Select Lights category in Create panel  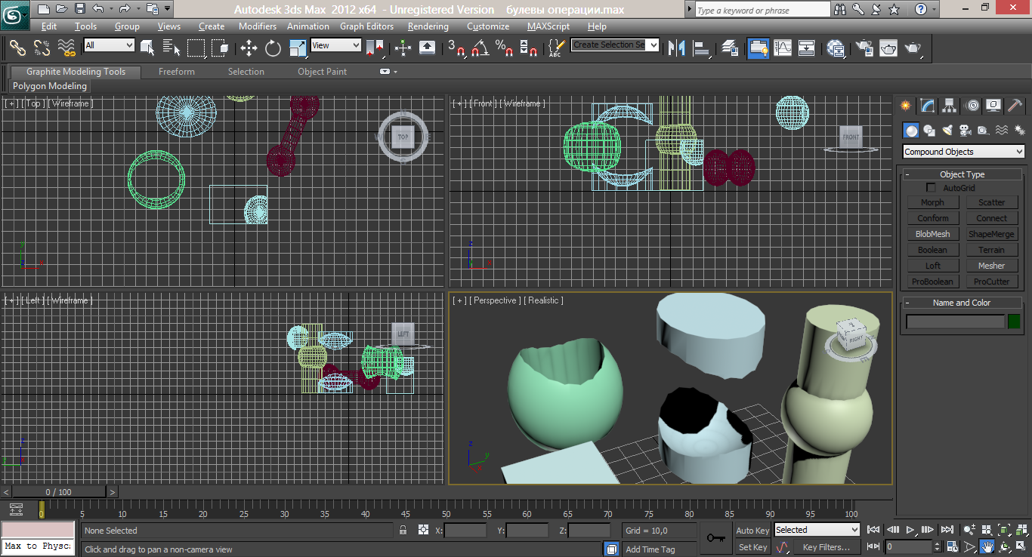pyautogui.click(x=947, y=131)
